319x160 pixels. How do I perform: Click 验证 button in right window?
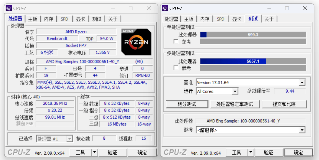[x=268, y=152]
